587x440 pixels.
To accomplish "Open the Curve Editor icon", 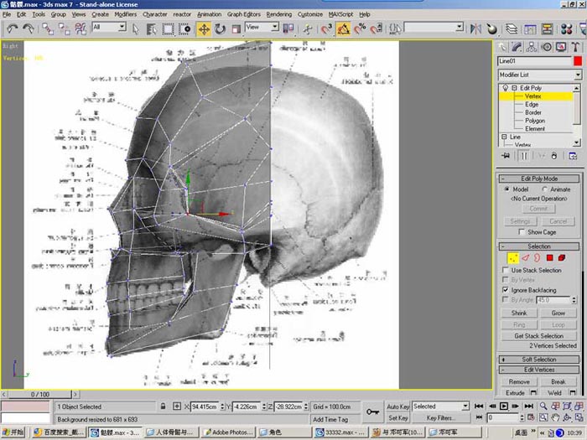I will [530, 28].
